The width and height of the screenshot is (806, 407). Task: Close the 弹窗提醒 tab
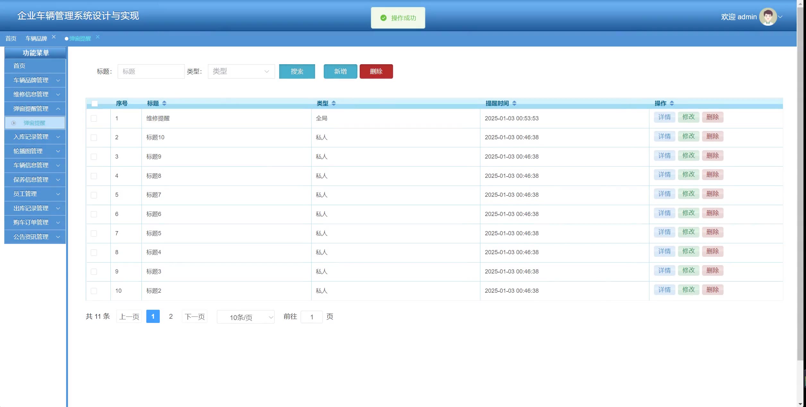pos(98,37)
